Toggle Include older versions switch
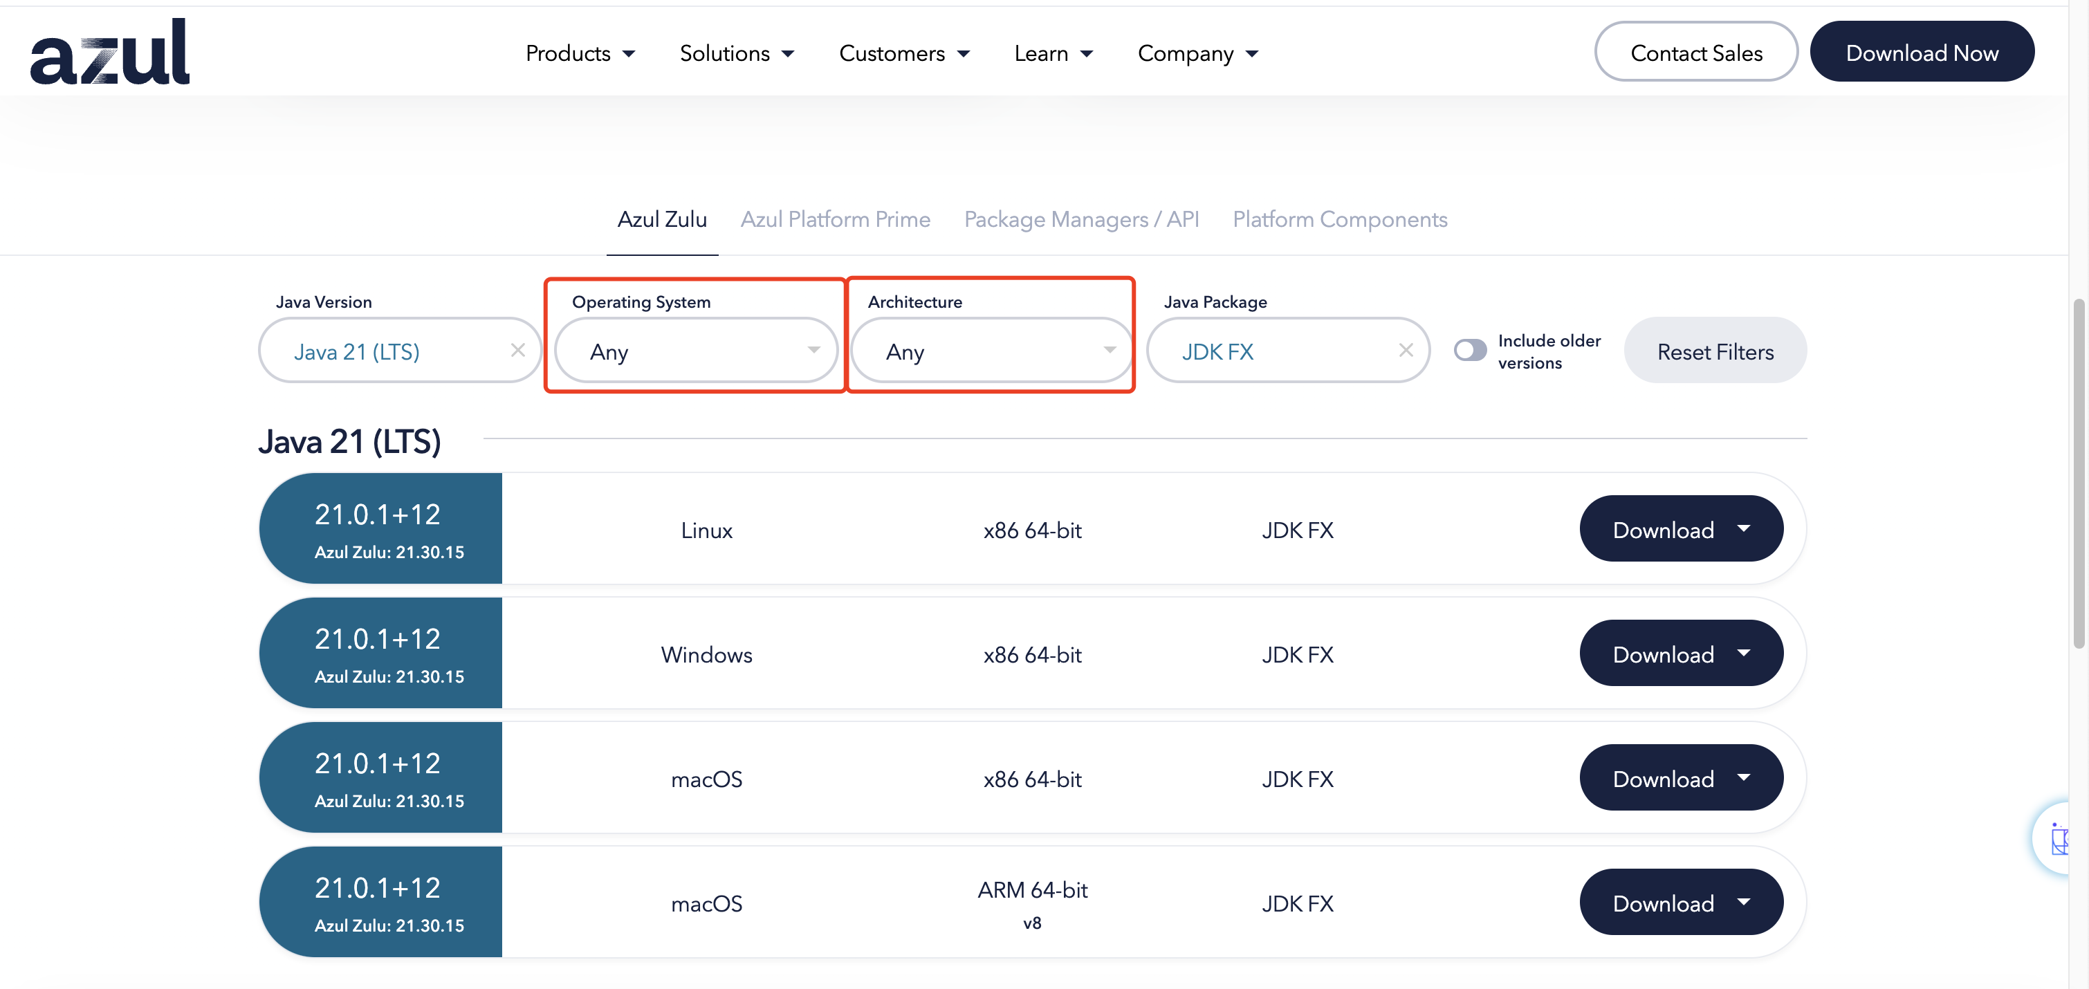The height and width of the screenshot is (989, 2089). (1469, 350)
